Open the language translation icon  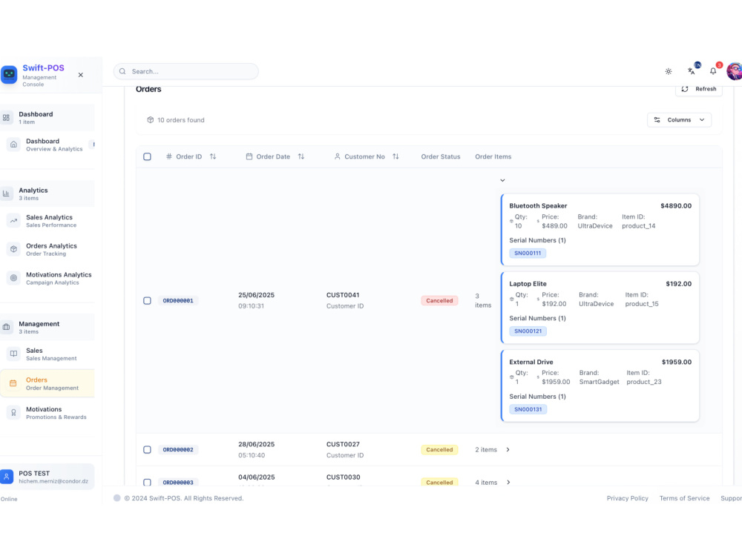[x=692, y=71]
